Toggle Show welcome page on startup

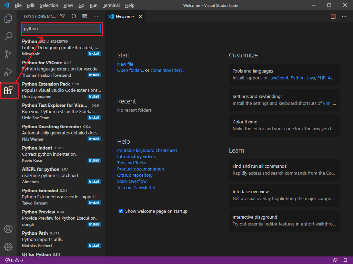121,211
